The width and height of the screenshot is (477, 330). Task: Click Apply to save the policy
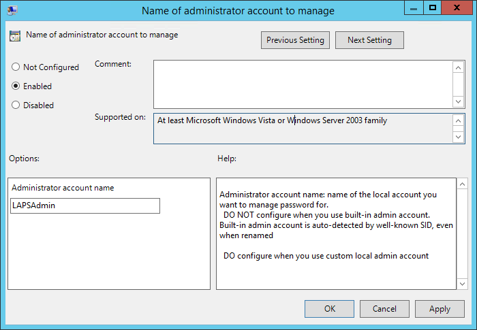point(440,309)
